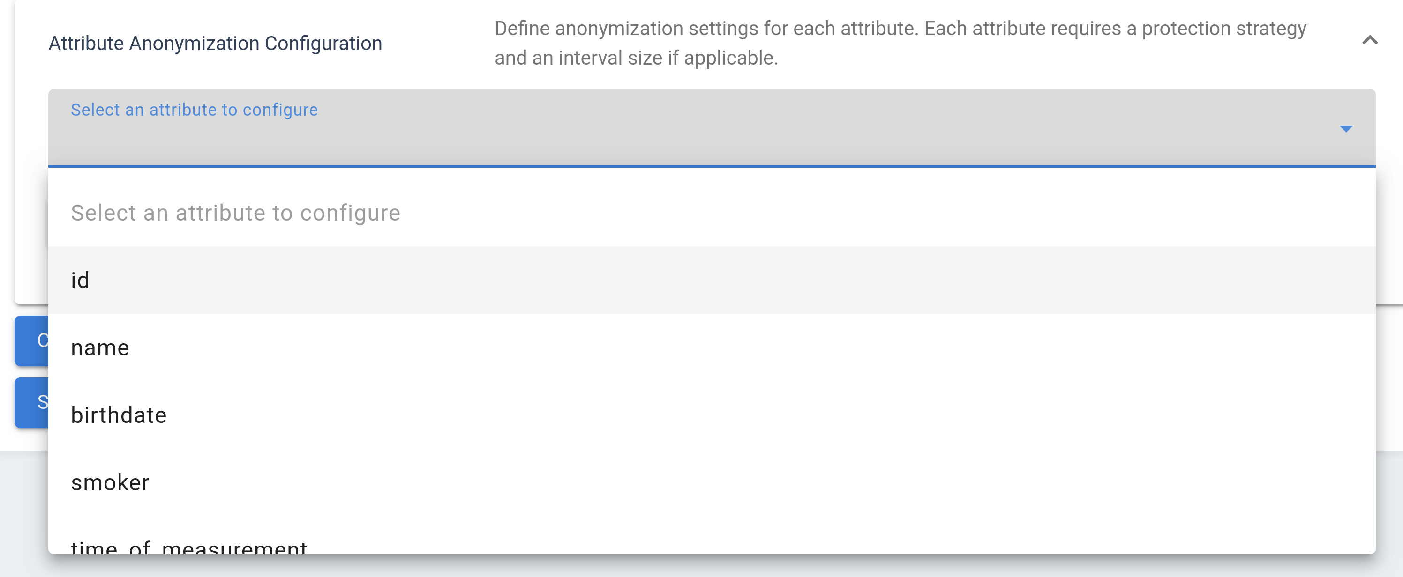Click the lower blue button starting with S
The width and height of the screenshot is (1403, 577).
32,402
